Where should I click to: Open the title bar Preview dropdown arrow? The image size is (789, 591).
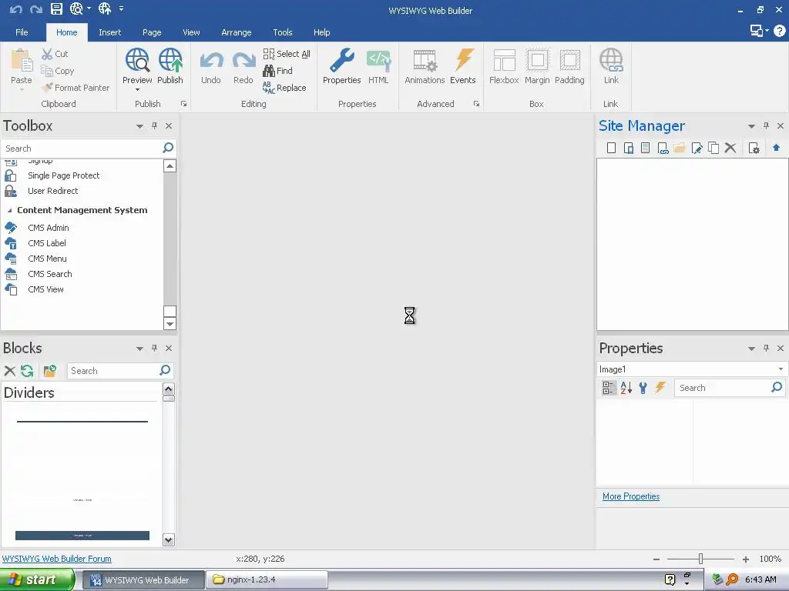point(89,9)
